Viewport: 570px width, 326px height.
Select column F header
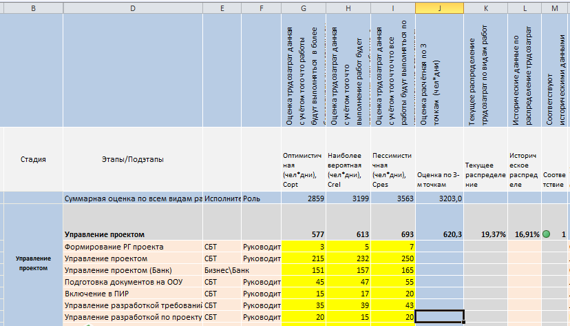coord(261,8)
